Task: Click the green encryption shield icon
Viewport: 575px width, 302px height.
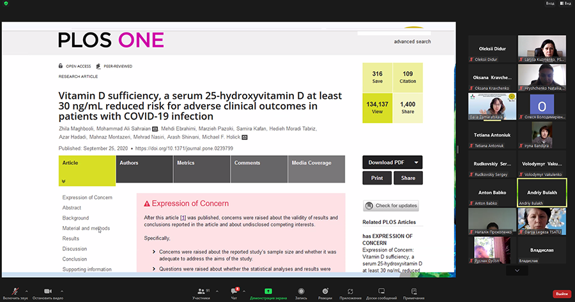Action: (x=6, y=3)
